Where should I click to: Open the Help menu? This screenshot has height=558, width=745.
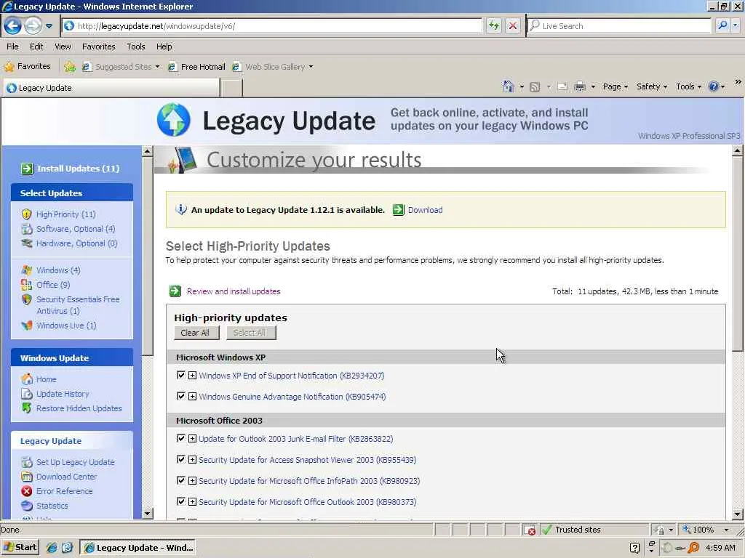tap(164, 46)
